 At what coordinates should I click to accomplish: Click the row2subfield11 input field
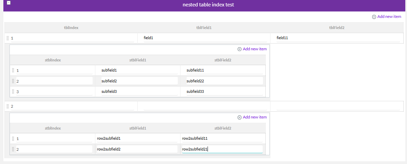coord(222,138)
